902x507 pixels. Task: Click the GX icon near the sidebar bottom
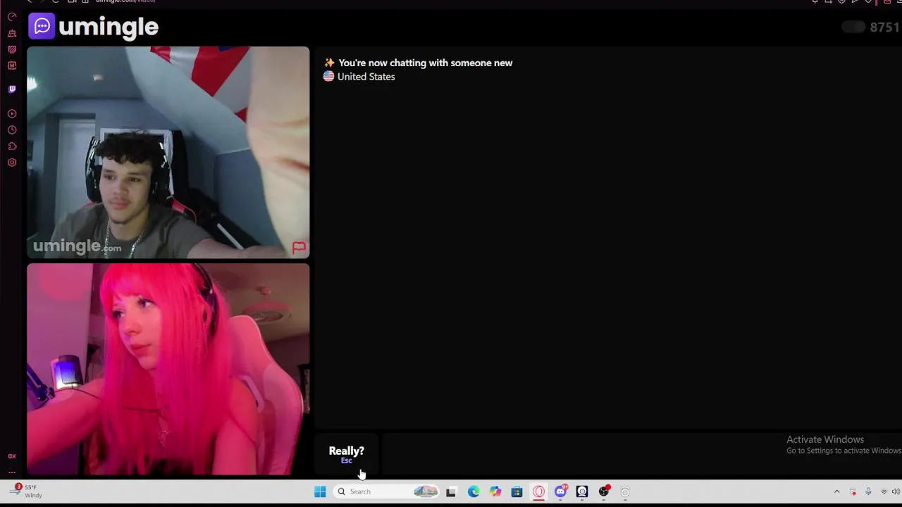[x=12, y=456]
